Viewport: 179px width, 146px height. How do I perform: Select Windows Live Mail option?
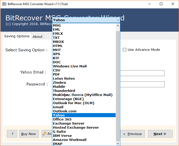(84, 66)
